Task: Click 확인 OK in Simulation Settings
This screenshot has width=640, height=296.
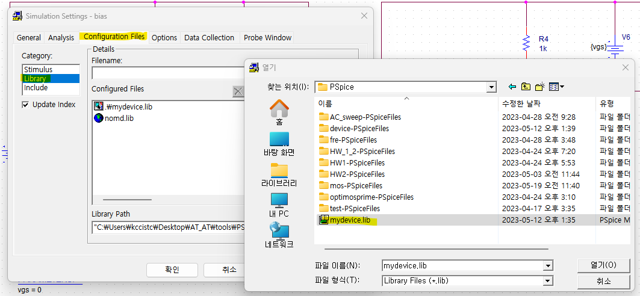Action: tap(172, 270)
